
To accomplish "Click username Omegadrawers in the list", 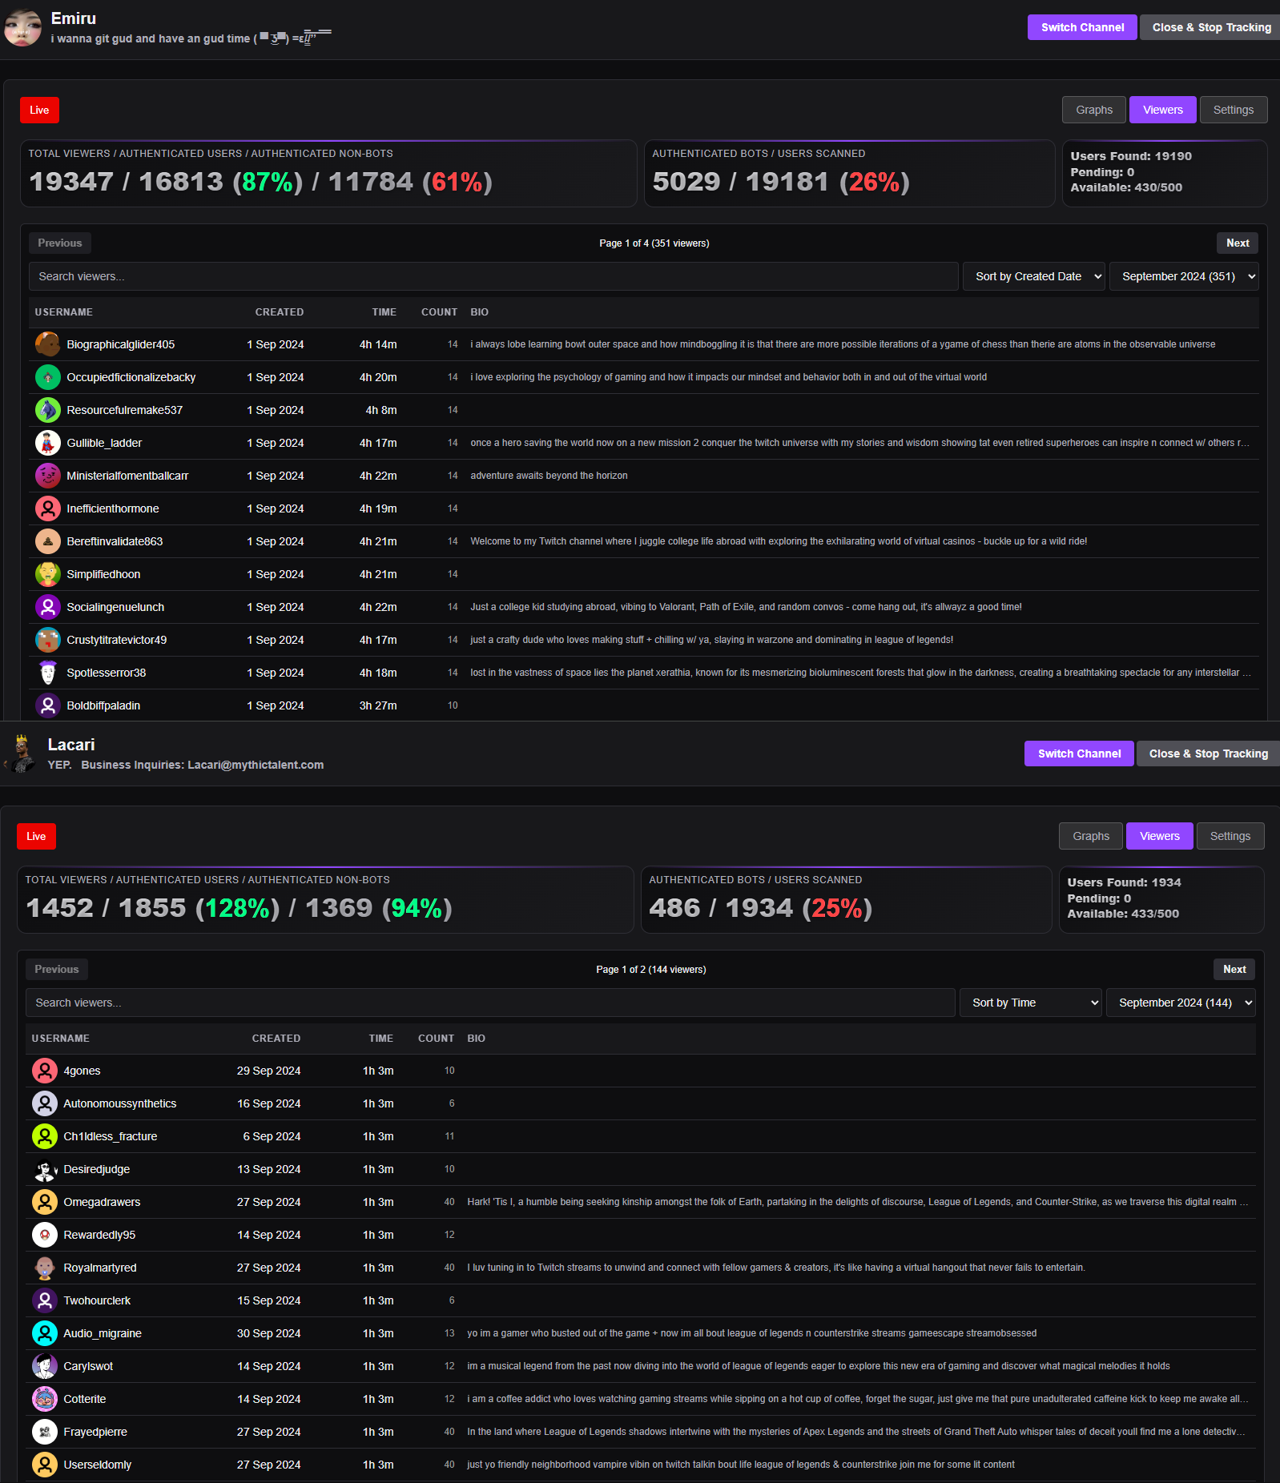I will click(102, 1202).
